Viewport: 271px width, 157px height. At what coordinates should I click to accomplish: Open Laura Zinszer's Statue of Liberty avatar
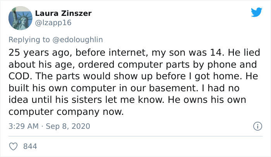click(x=21, y=18)
